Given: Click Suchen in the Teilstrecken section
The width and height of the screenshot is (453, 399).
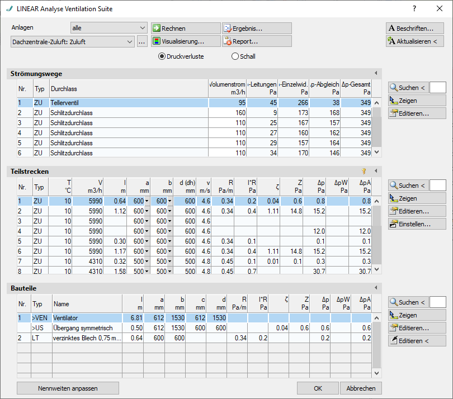Looking at the screenshot, I should pos(408,186).
